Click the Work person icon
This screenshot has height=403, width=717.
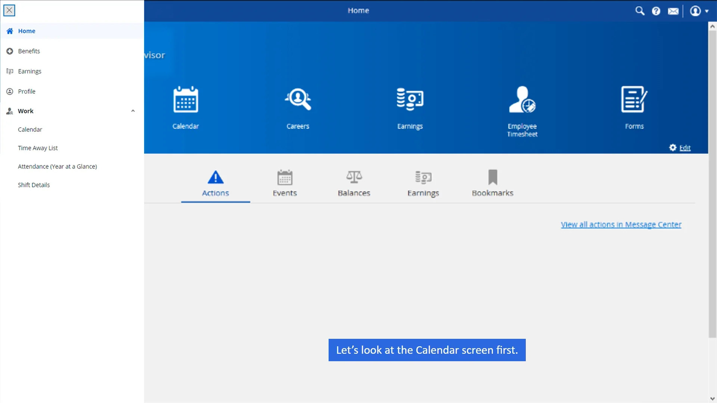point(10,111)
